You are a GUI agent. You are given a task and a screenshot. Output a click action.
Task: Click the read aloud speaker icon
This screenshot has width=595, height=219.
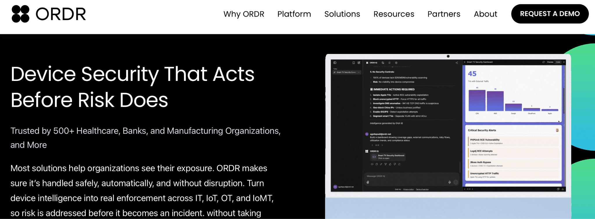click(372, 164)
